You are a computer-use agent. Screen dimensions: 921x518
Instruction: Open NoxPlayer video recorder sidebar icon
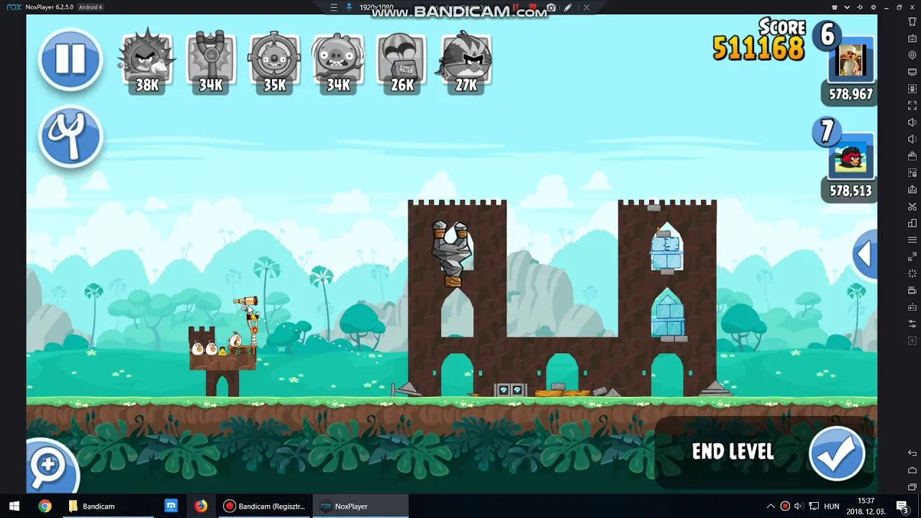tap(912, 290)
